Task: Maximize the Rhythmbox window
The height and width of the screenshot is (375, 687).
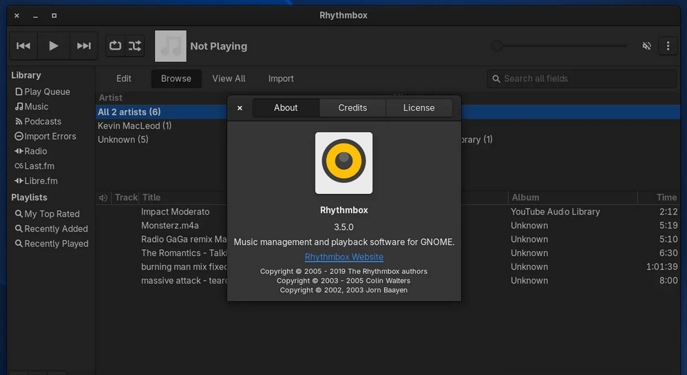Action: (x=54, y=16)
